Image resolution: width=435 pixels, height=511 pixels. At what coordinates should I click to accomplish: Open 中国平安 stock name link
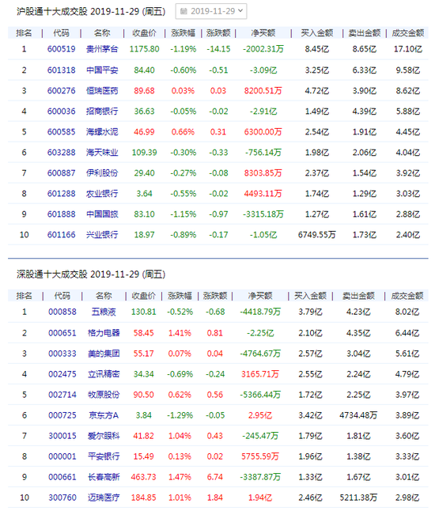[x=102, y=70]
